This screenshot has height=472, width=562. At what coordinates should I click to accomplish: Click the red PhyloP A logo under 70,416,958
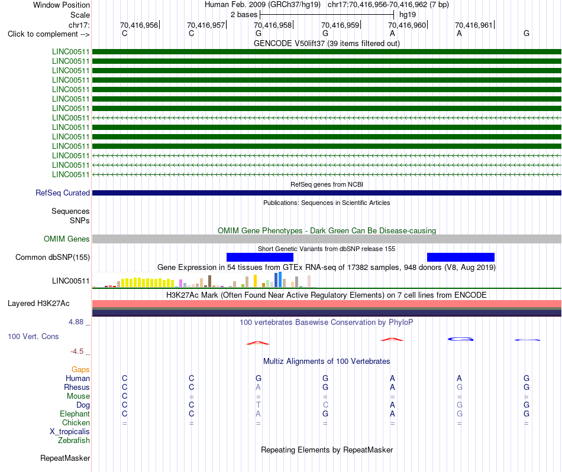click(x=258, y=343)
